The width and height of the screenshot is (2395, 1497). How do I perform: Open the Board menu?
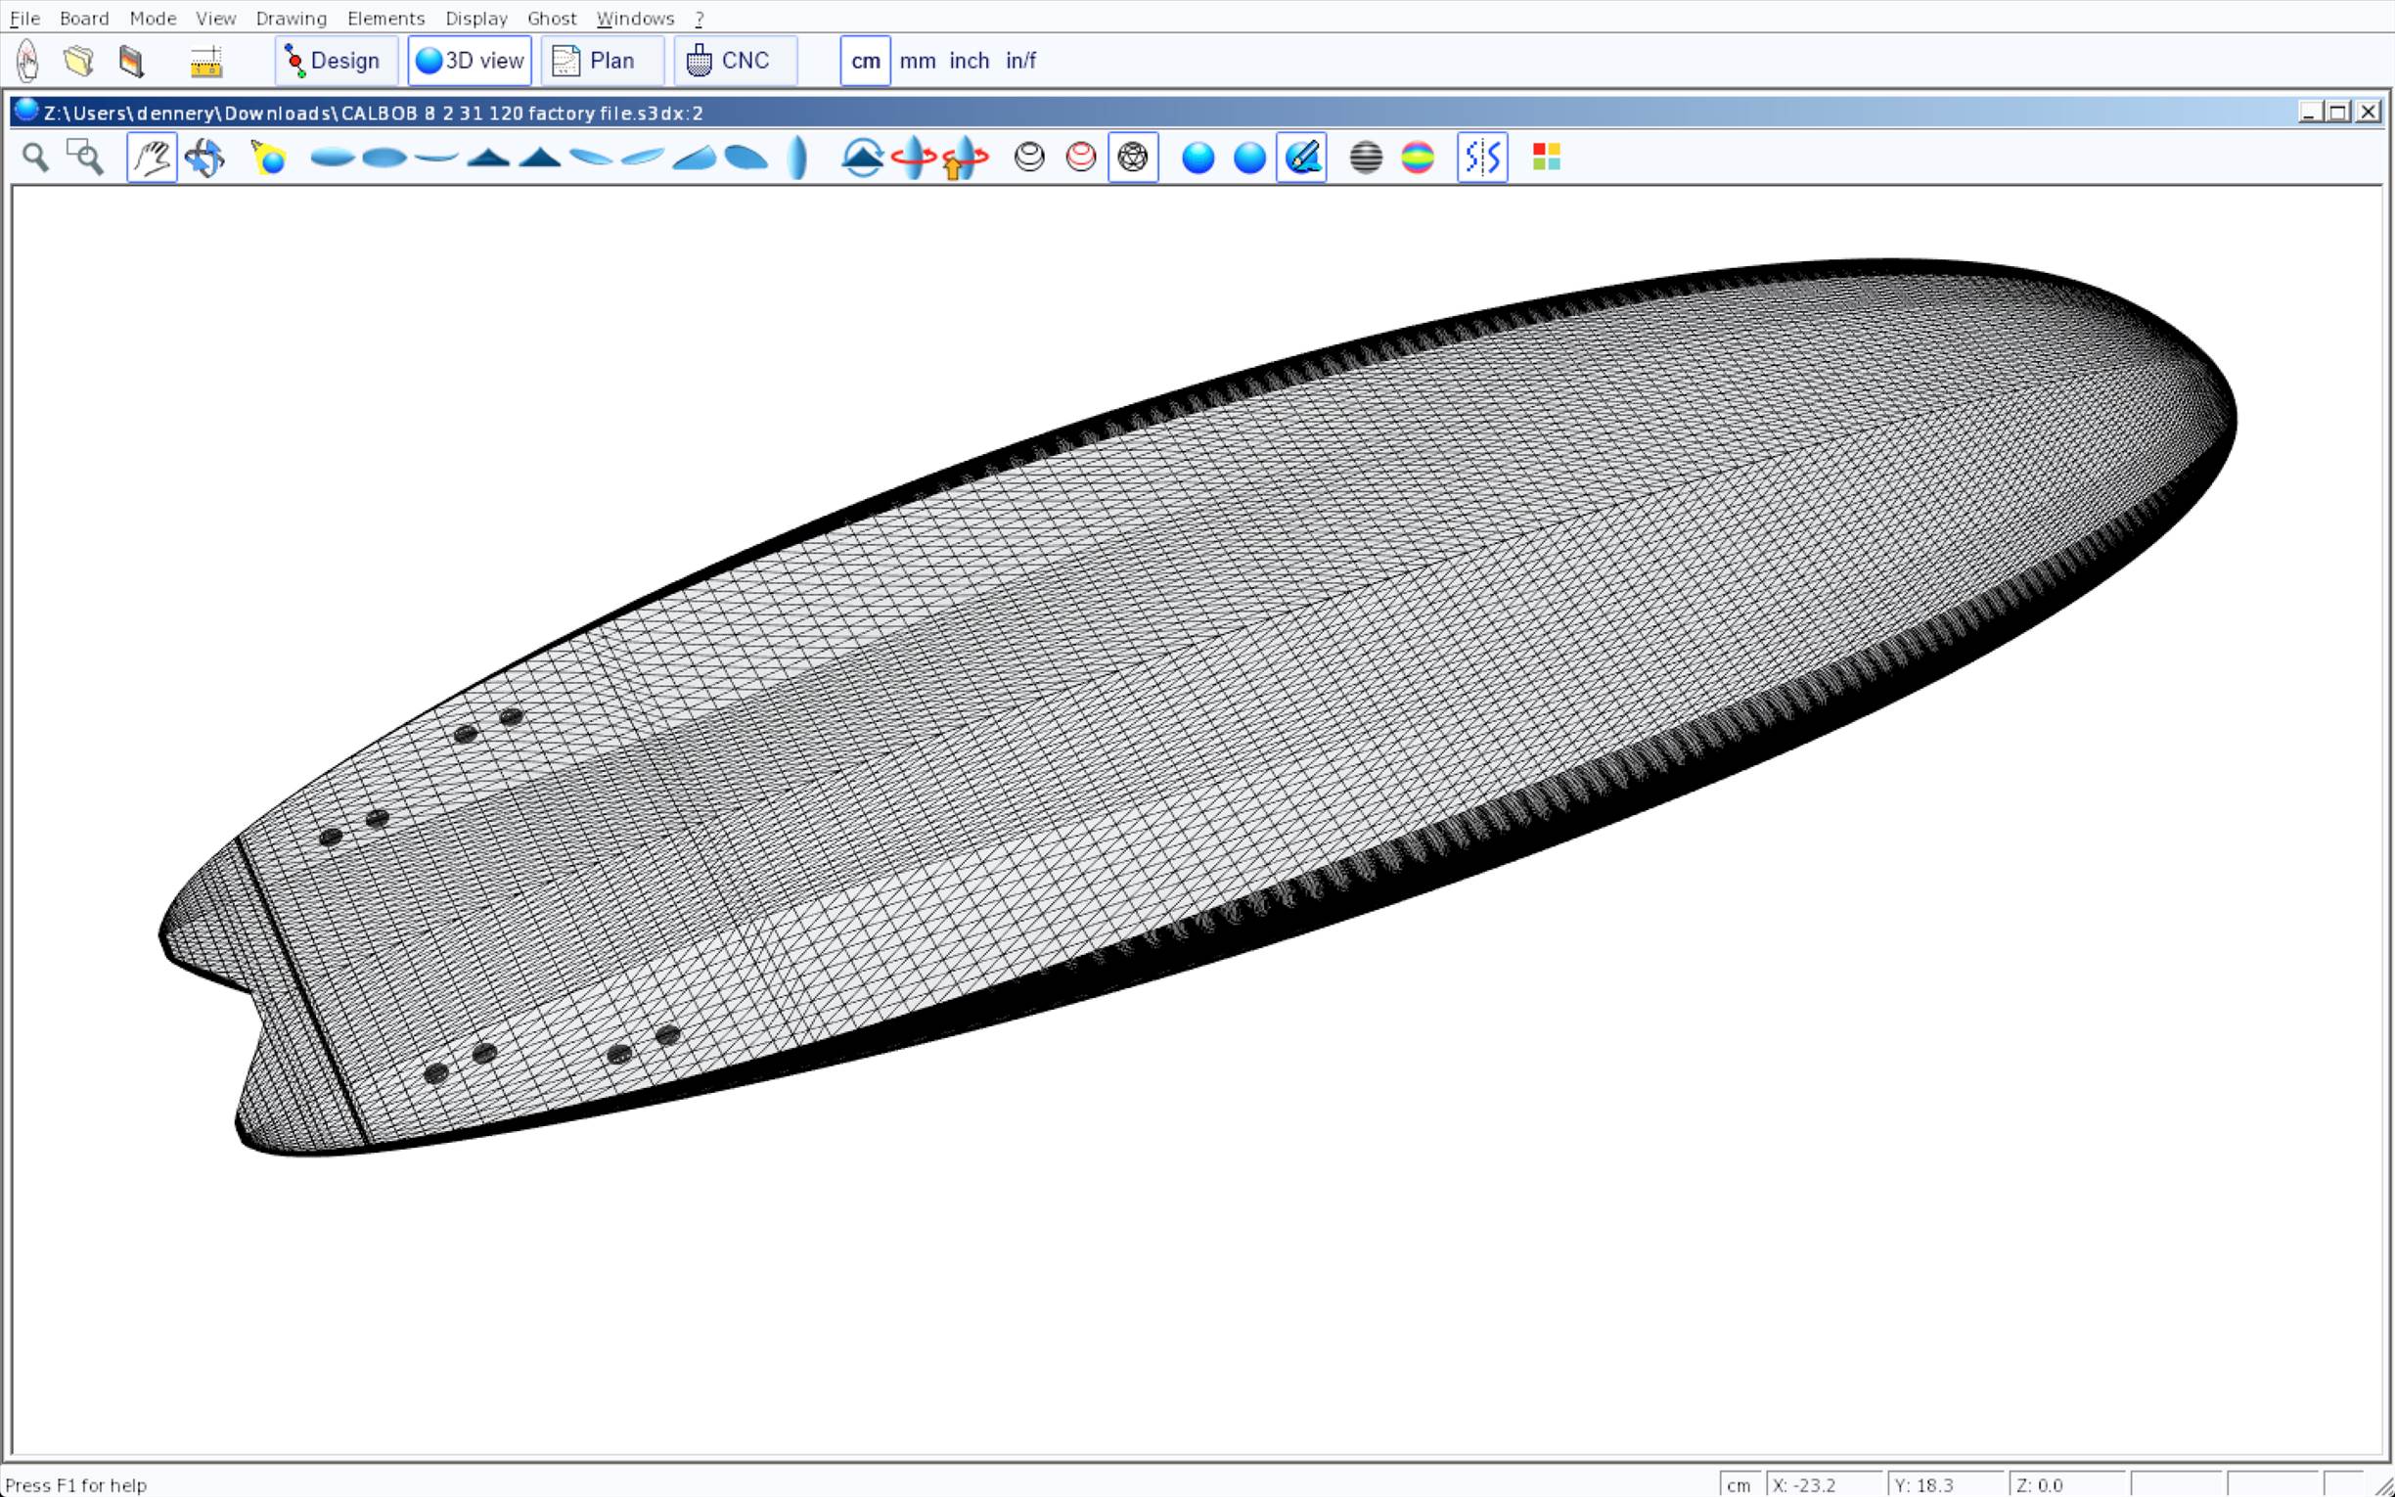click(x=84, y=18)
